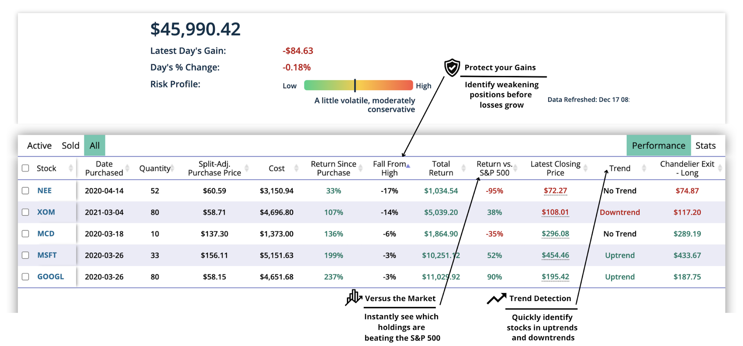Tick the NEE row checkbox
This screenshot has width=743, height=346.
click(25, 191)
